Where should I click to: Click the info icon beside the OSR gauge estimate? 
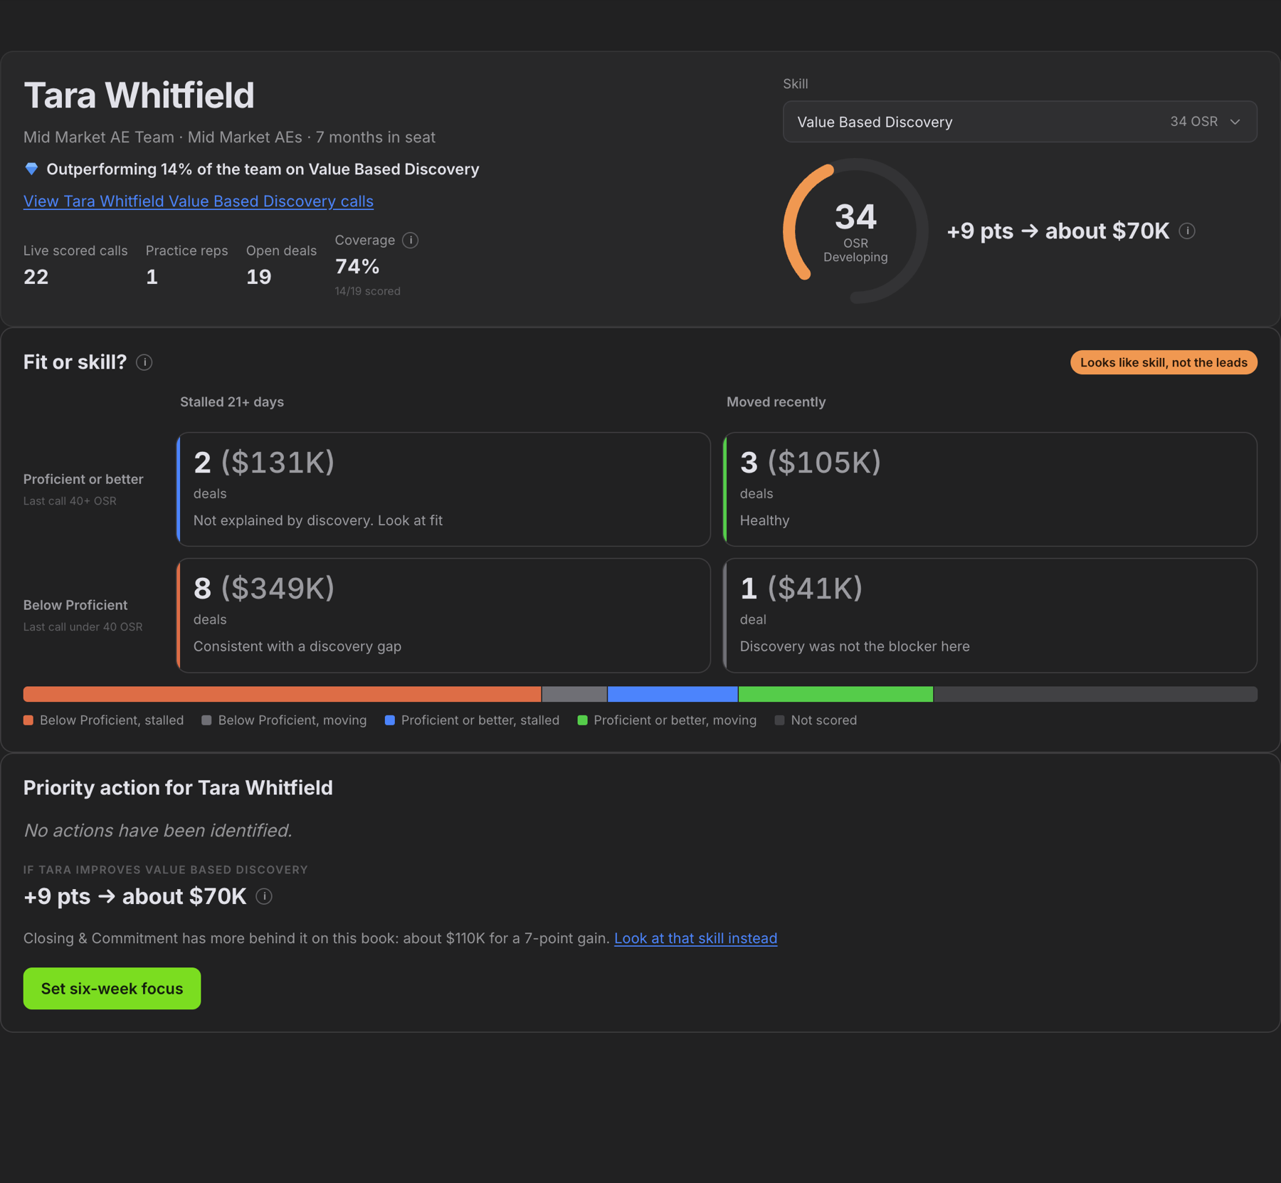(x=1187, y=231)
